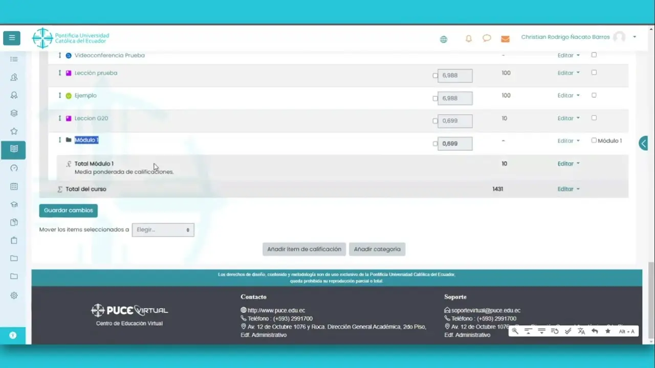The width and height of the screenshot is (655, 368).
Task: Open Editar dropdown for Módulo 1 category
Action: click(569, 141)
